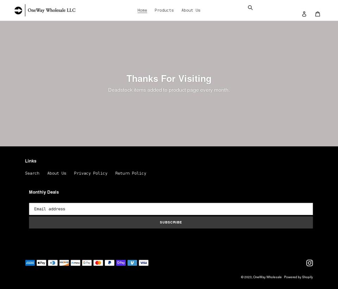
Task: Open the Privacy Policy link
Action: click(x=90, y=173)
